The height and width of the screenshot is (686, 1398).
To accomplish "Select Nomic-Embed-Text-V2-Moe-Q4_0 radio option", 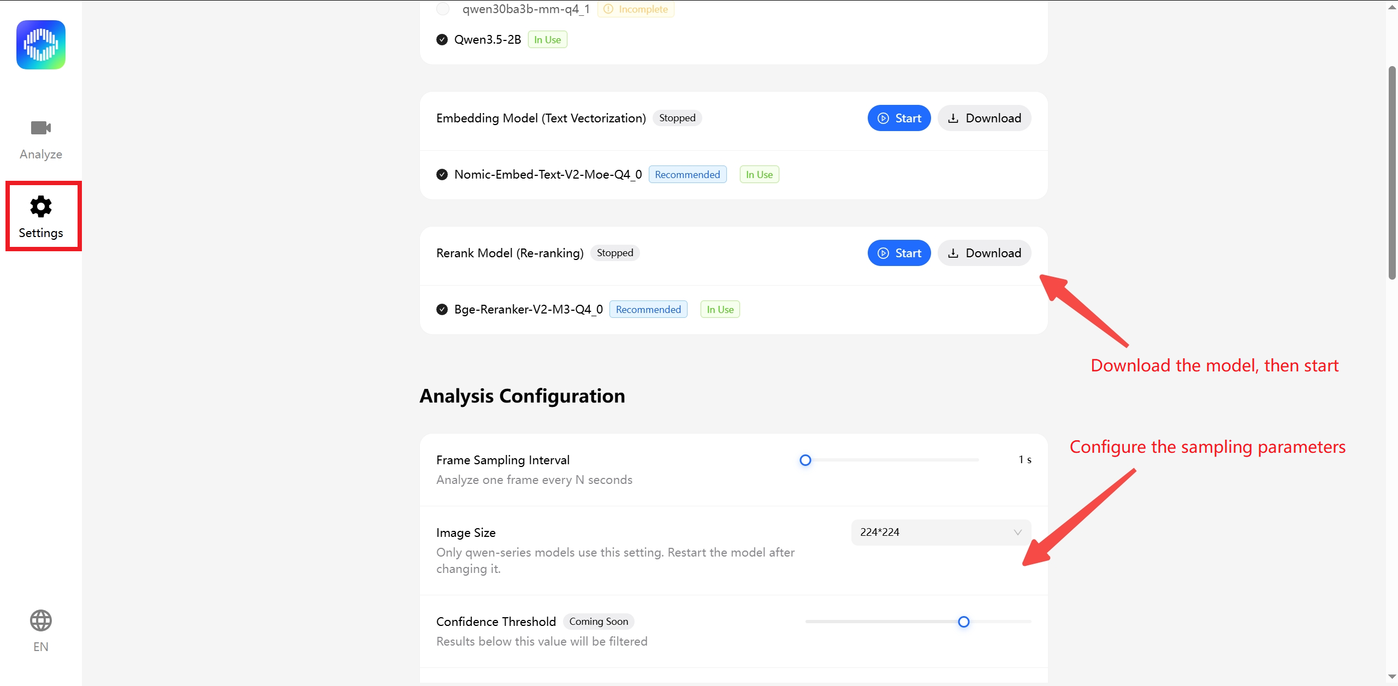I will (x=442, y=174).
